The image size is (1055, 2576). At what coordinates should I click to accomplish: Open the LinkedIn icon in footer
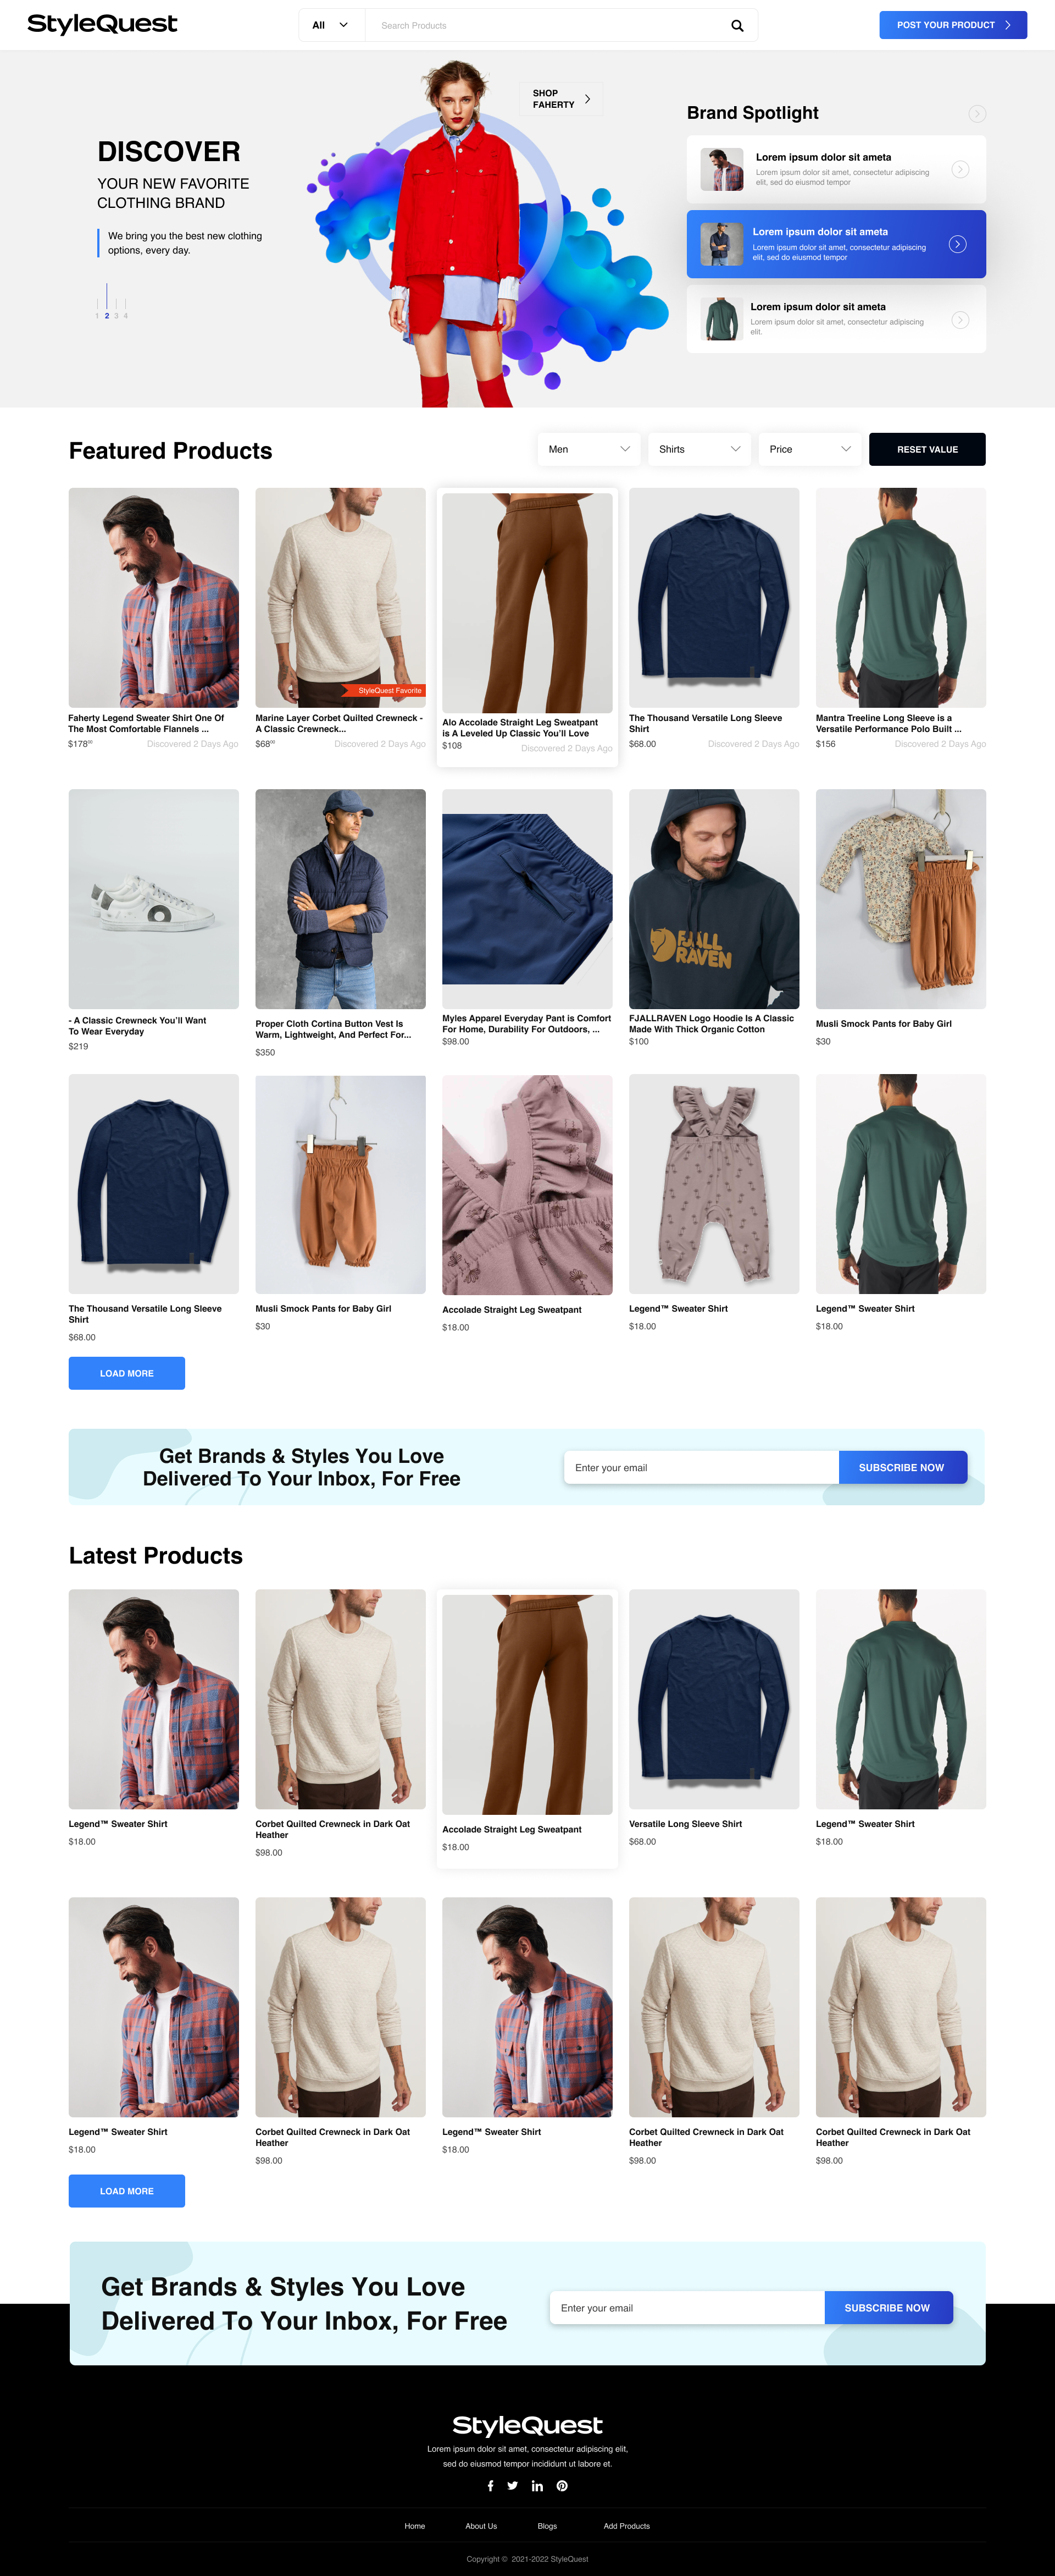537,2486
